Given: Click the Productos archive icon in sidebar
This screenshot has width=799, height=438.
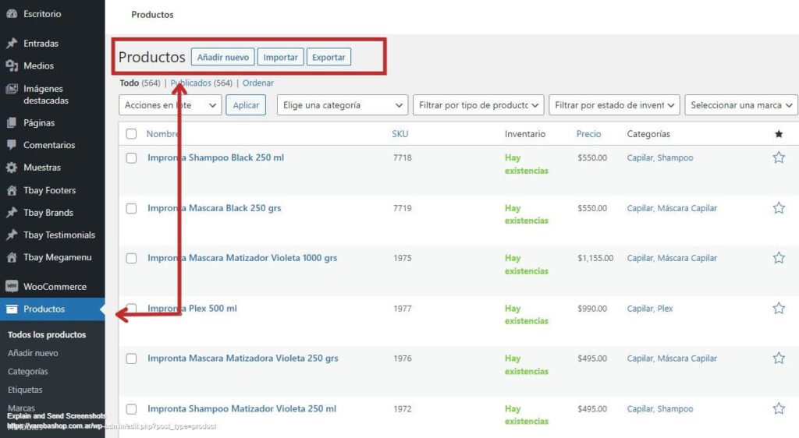Looking at the screenshot, I should pos(11,309).
